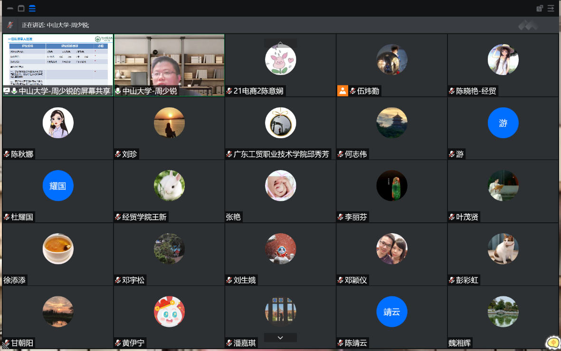Expand next page with the bottom chevron
This screenshot has width=561, height=351.
pos(280,337)
